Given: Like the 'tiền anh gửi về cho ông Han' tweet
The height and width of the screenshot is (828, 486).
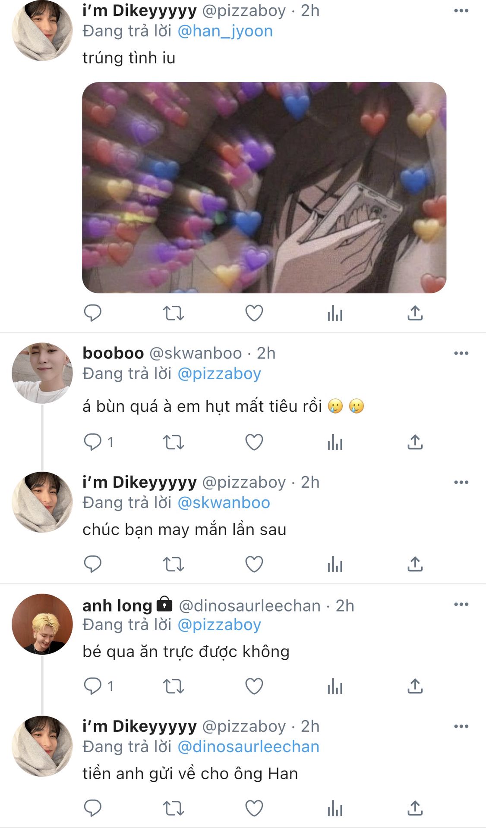Looking at the screenshot, I should pyautogui.click(x=254, y=808).
